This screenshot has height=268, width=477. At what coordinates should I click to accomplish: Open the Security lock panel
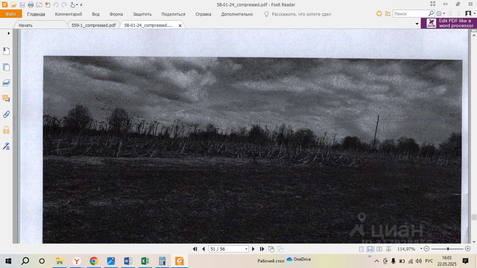click(6, 130)
